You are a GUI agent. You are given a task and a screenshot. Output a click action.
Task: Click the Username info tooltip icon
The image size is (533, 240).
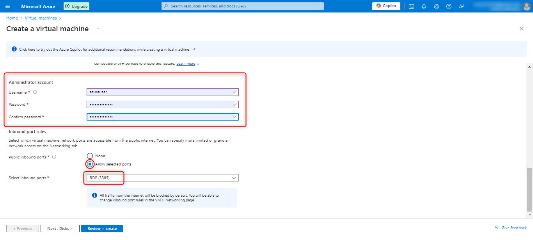35,92
